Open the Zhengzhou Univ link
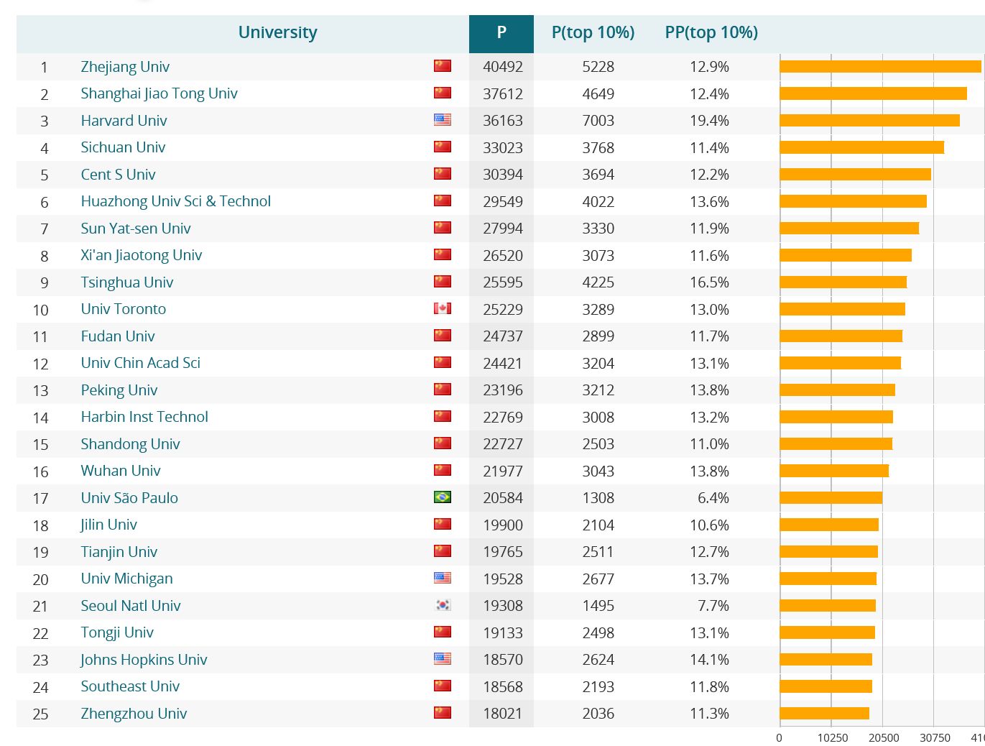 coord(134,714)
